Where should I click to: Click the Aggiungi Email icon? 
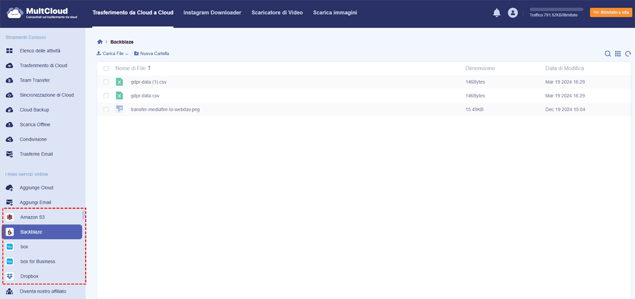click(9, 203)
